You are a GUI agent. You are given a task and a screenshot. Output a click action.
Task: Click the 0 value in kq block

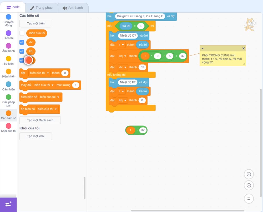click(142, 100)
